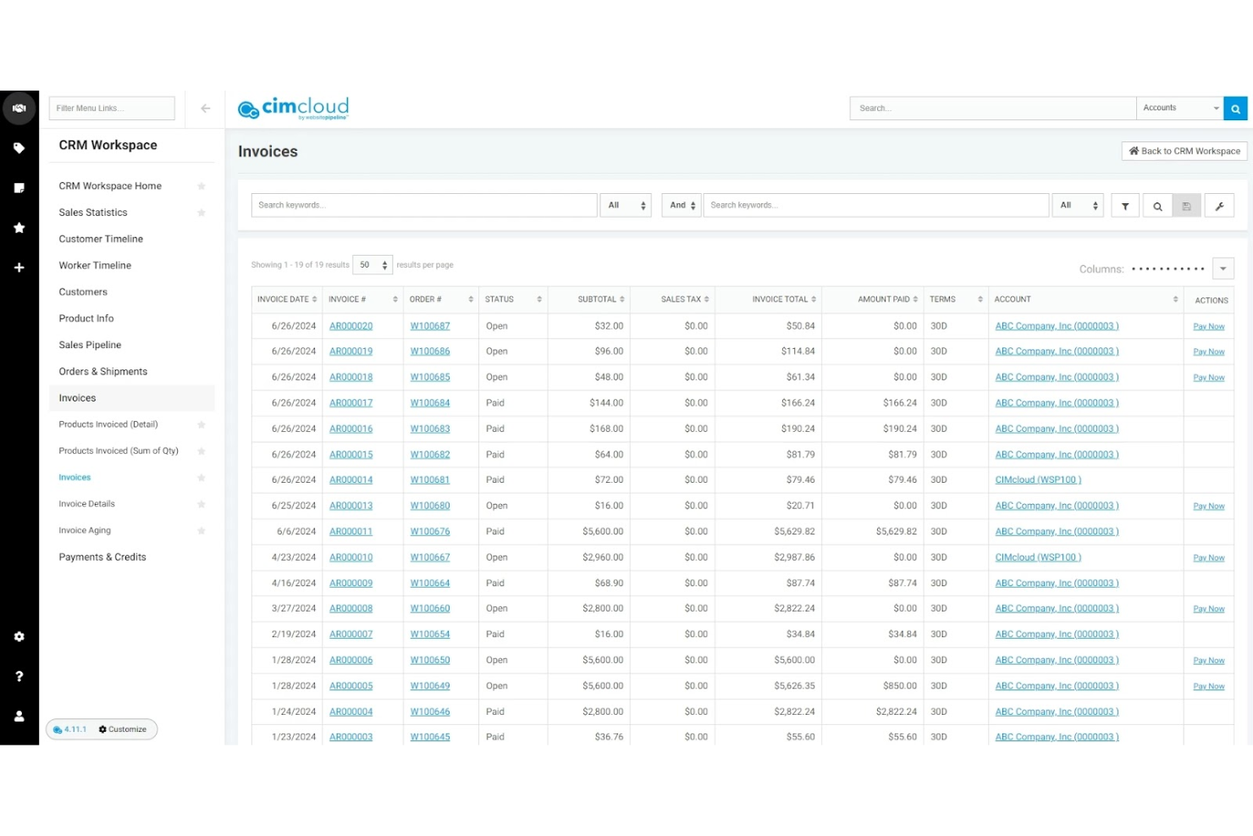Open invoice AR000020 link
This screenshot has width=1253, height=836.
tap(351, 325)
